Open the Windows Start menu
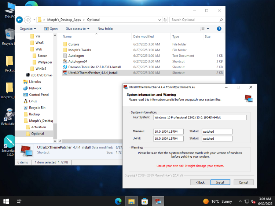275x206 pixels. coord(6,201)
